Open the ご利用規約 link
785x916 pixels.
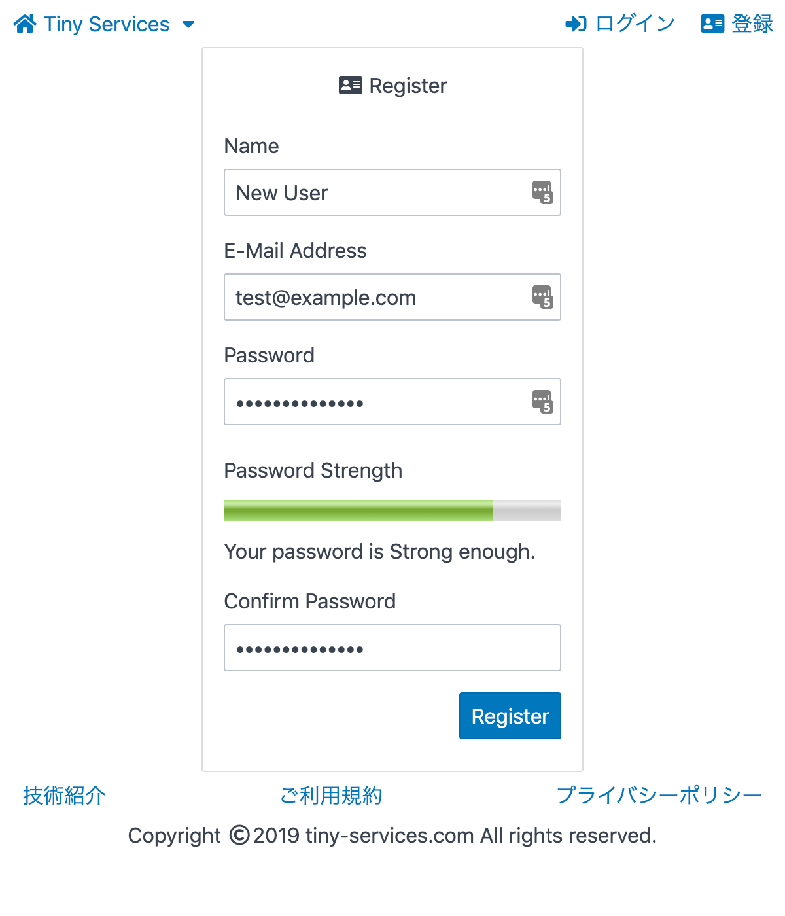(x=331, y=796)
